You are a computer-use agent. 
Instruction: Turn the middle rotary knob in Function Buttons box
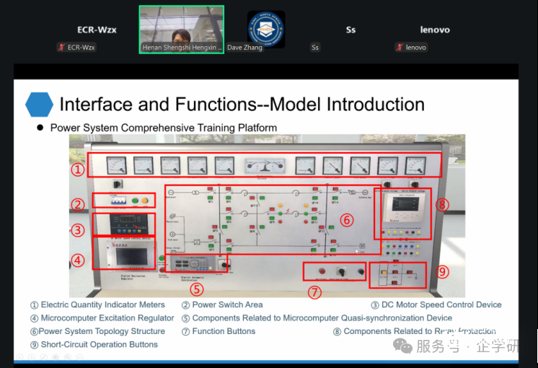(x=342, y=272)
